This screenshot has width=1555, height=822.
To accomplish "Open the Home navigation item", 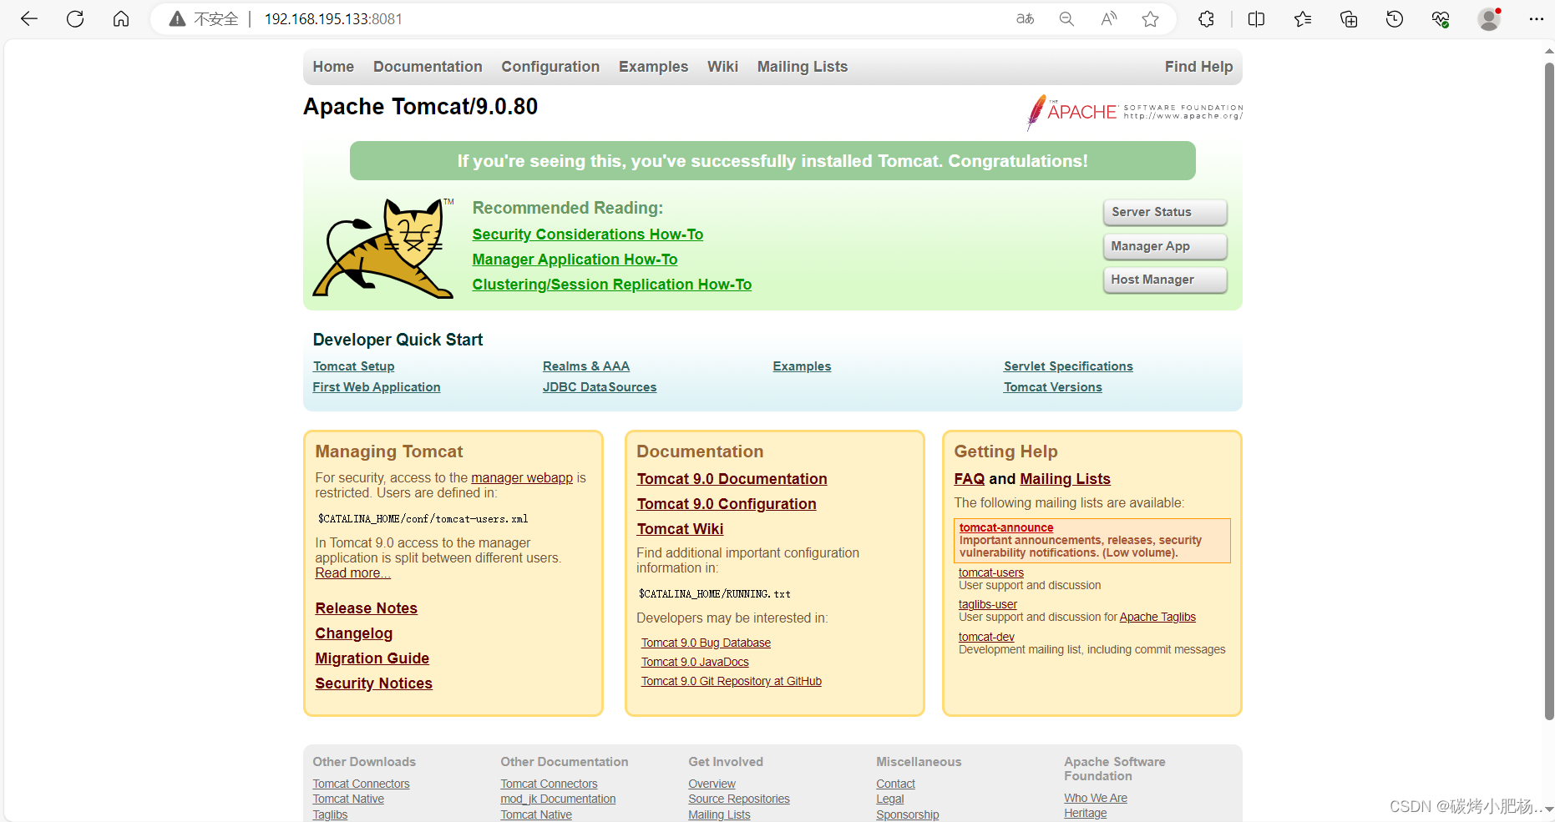I will [333, 67].
